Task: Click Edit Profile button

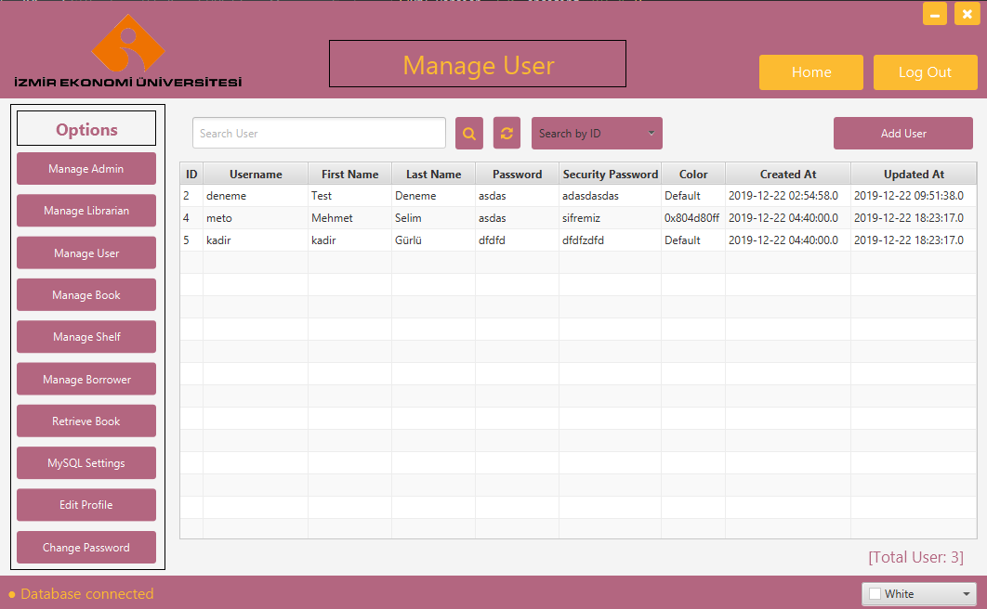Action: (86, 505)
